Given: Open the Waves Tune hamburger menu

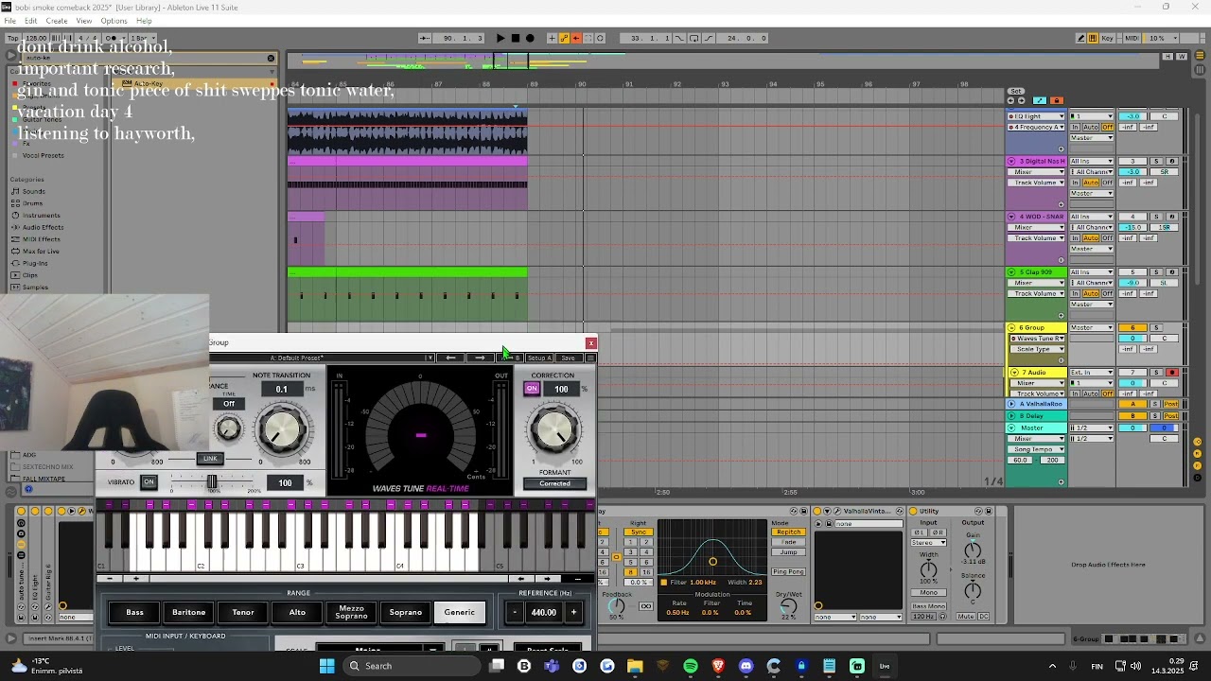Looking at the screenshot, I should point(590,358).
